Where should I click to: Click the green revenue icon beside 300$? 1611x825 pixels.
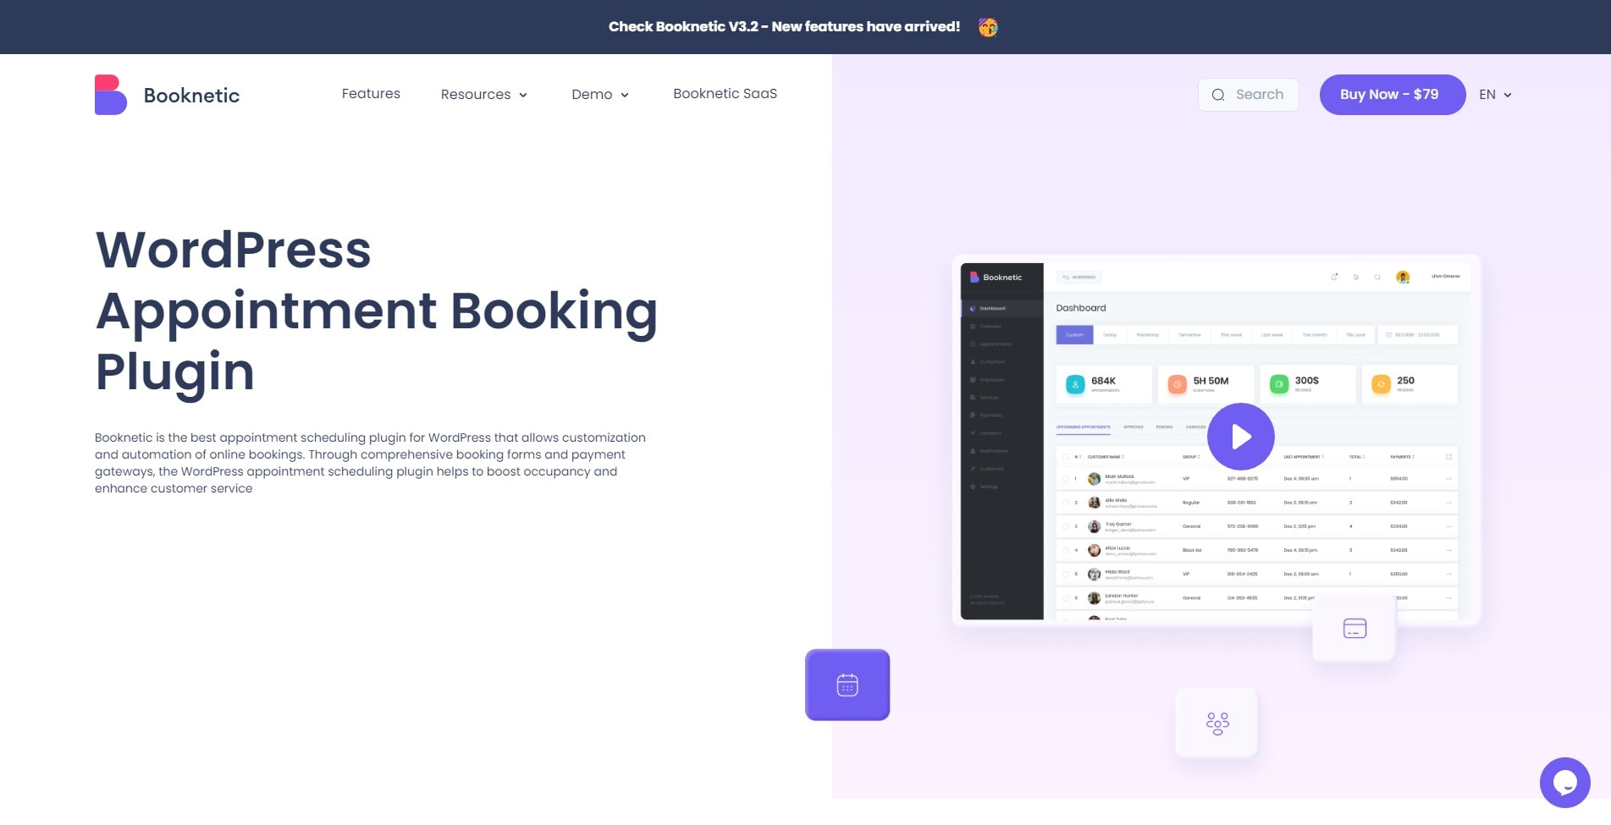pos(1279,384)
